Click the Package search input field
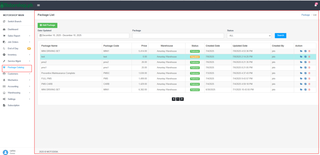Image resolution: width=320 pixels, height=155 pixels. click(x=178, y=36)
